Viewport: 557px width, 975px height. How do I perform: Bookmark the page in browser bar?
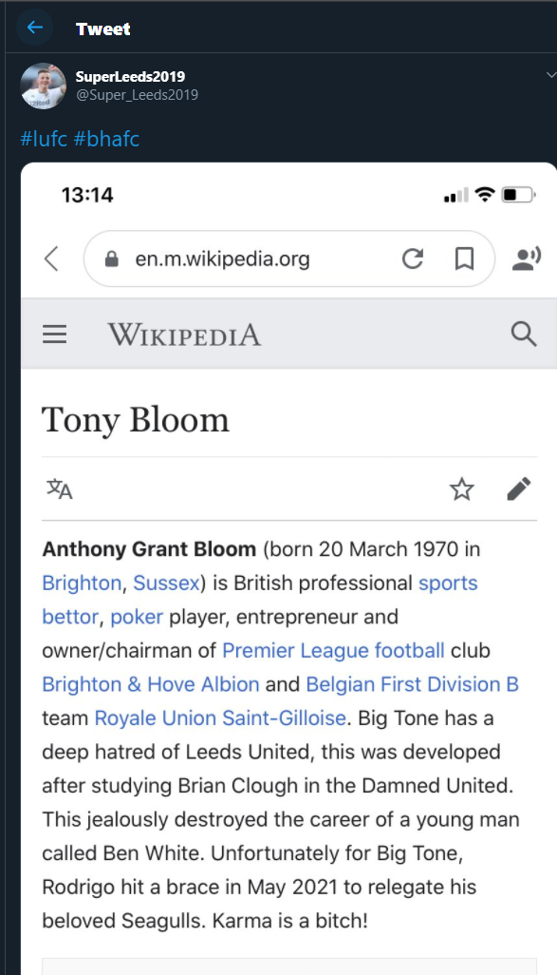[464, 258]
